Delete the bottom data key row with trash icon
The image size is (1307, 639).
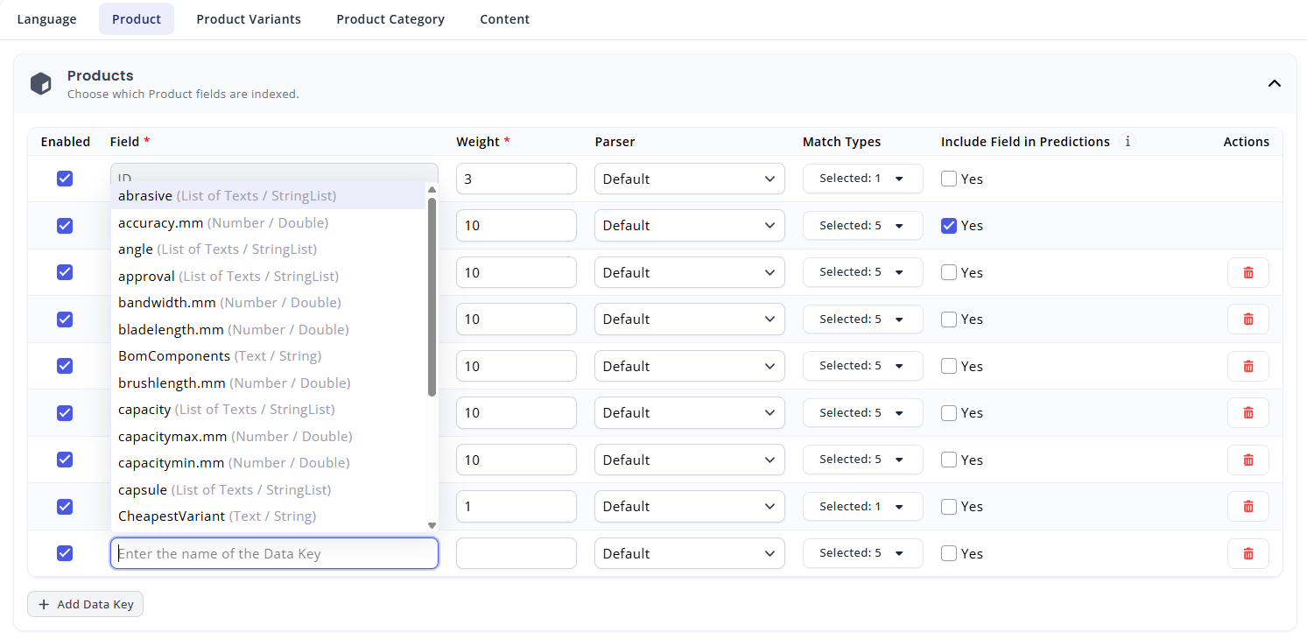pyautogui.click(x=1247, y=552)
